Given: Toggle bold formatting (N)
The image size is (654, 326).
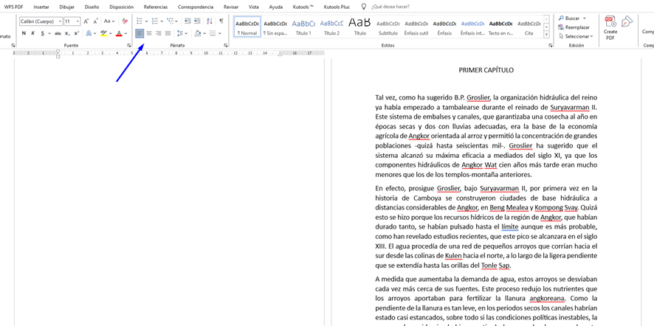Looking at the screenshot, I should click(x=24, y=33).
